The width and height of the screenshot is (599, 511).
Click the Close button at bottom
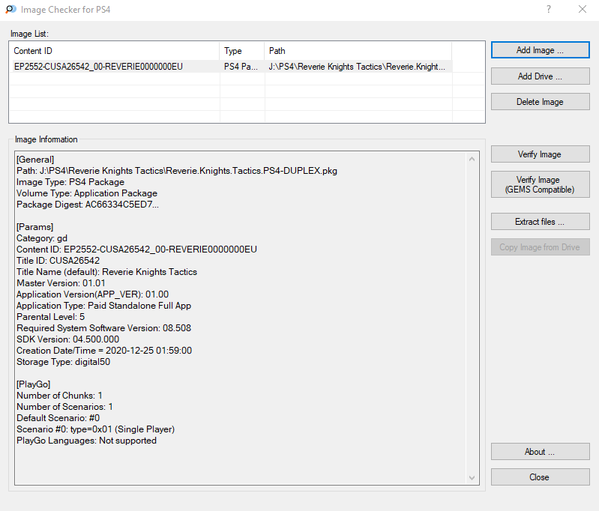541,477
